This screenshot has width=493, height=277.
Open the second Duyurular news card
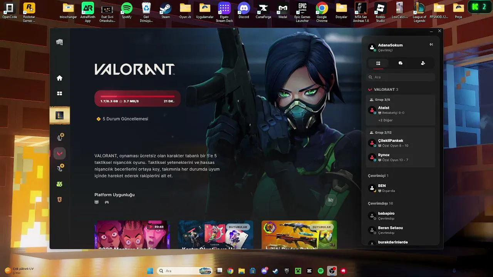216,235
